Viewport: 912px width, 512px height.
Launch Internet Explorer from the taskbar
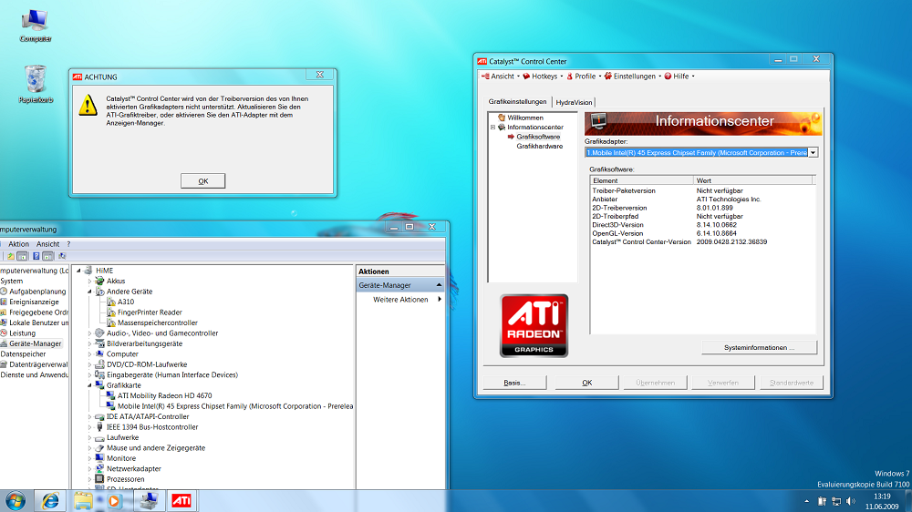[x=50, y=501]
